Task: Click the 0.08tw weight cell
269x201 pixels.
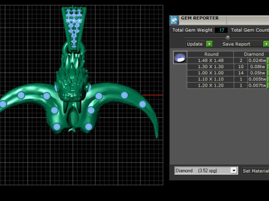Action: [257, 66]
